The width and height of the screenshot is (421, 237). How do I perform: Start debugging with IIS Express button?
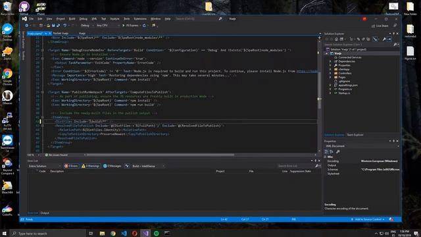tap(130, 26)
